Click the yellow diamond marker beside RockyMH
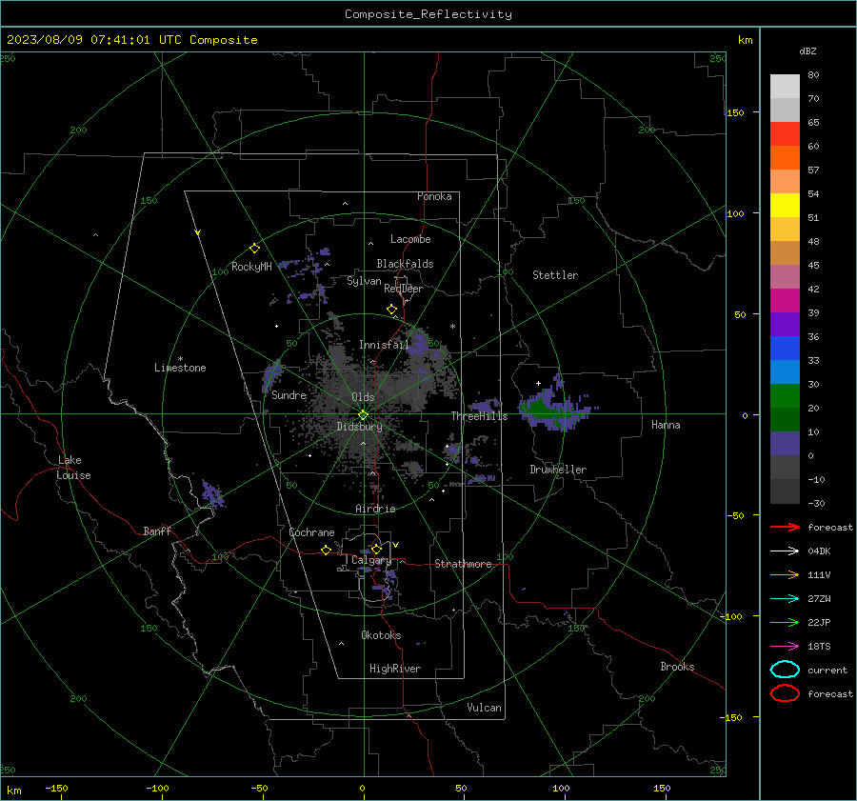This screenshot has height=801, width=857. click(254, 249)
